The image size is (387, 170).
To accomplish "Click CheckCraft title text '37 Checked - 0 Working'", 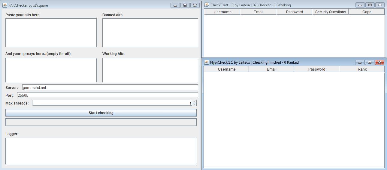I will 272,5.
